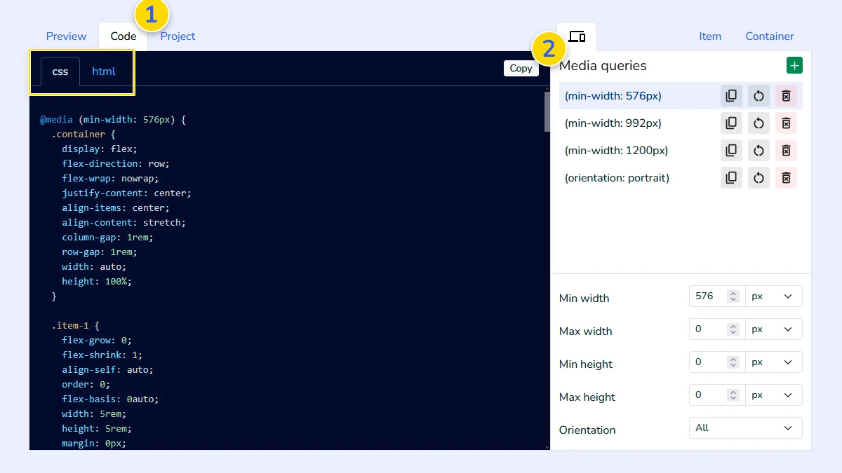Screen dimensions: 842x473
Task: Reset the (orientation: portrait) media query
Action: tap(758, 177)
